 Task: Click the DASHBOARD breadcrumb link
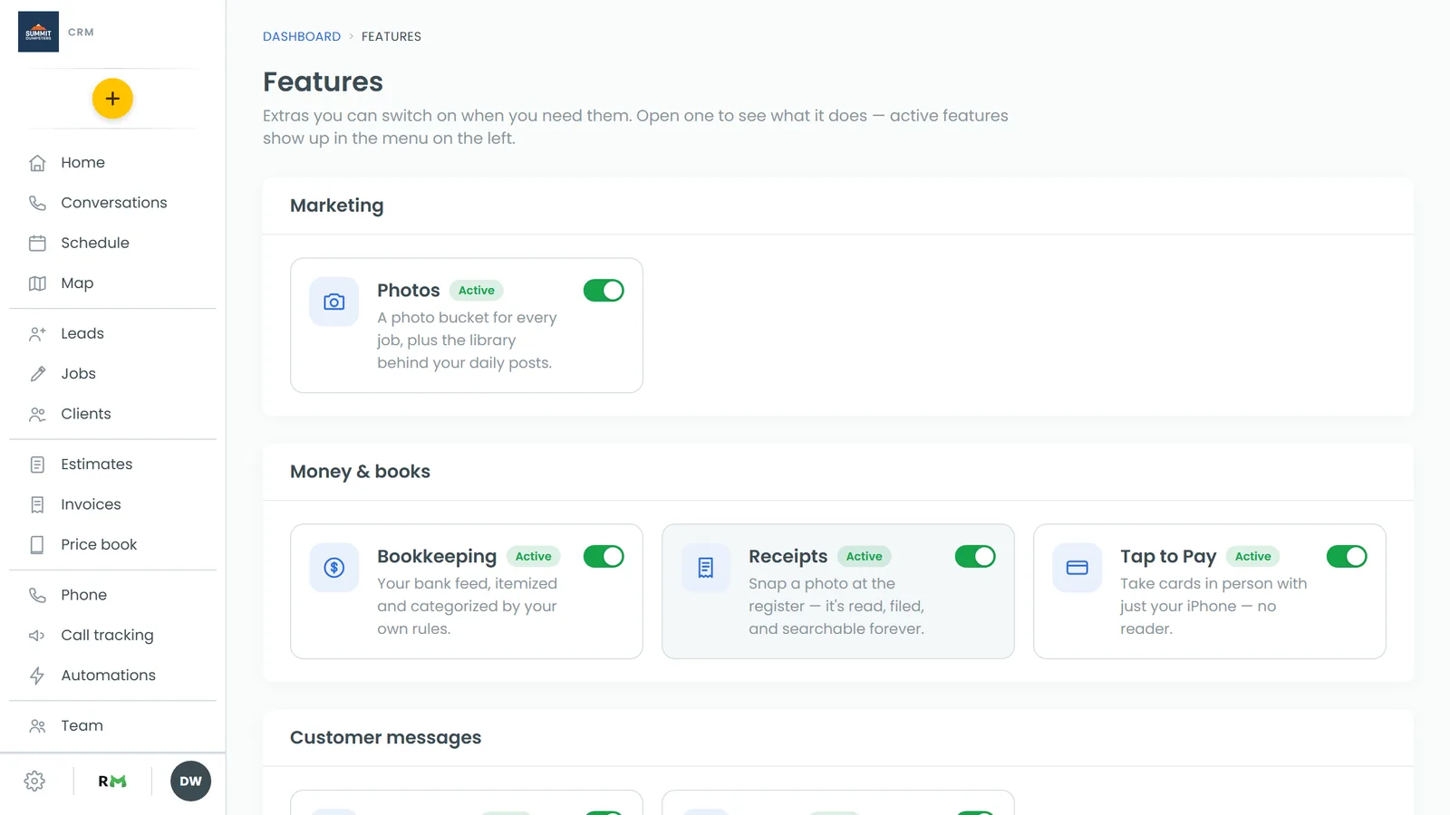302,36
